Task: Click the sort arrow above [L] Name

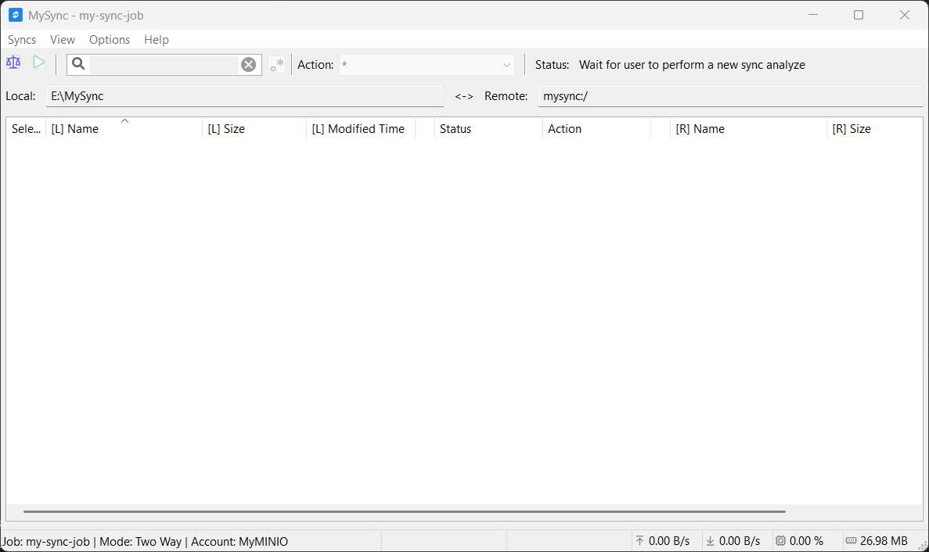Action: click(124, 120)
